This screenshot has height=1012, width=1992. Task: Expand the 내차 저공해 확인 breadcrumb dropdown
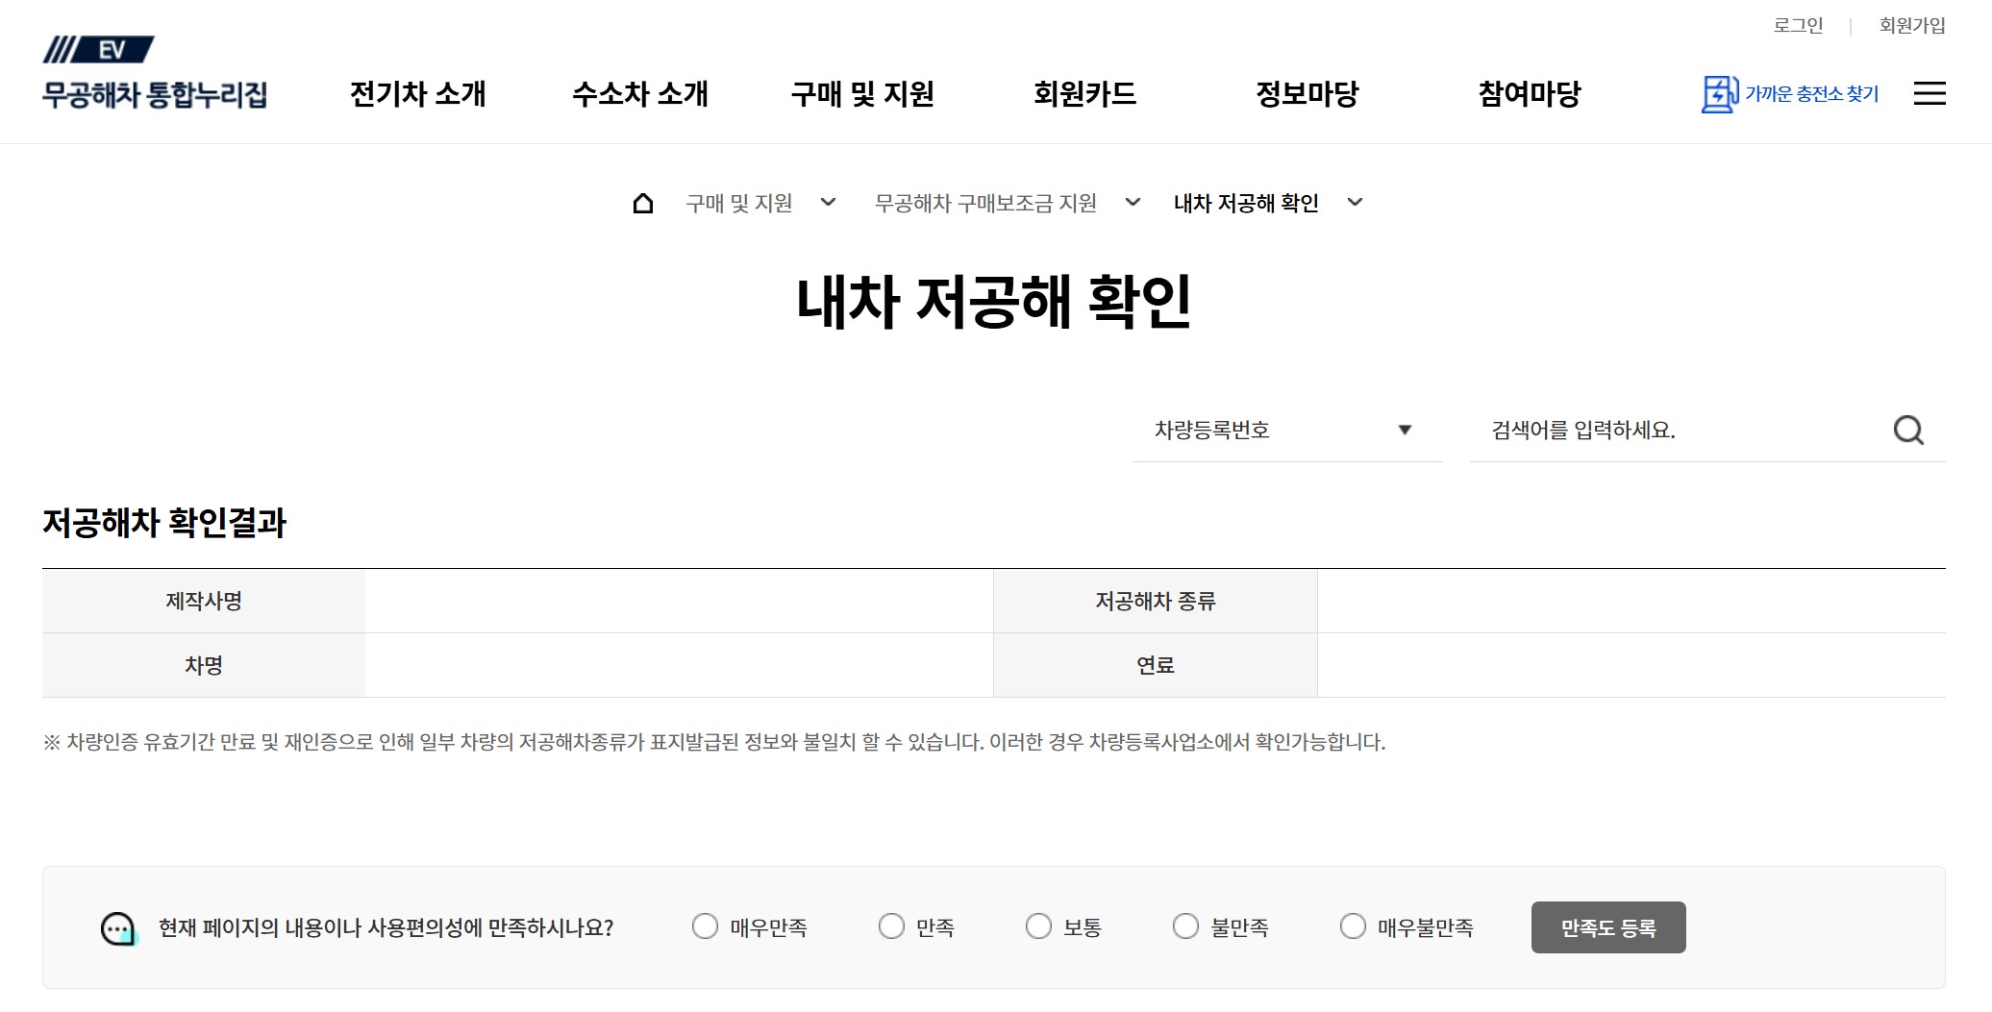pos(1356,203)
